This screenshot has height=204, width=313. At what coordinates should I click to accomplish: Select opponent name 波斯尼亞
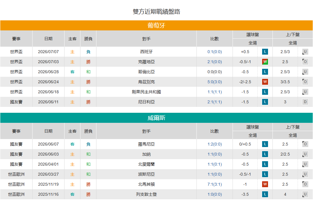click(146, 174)
